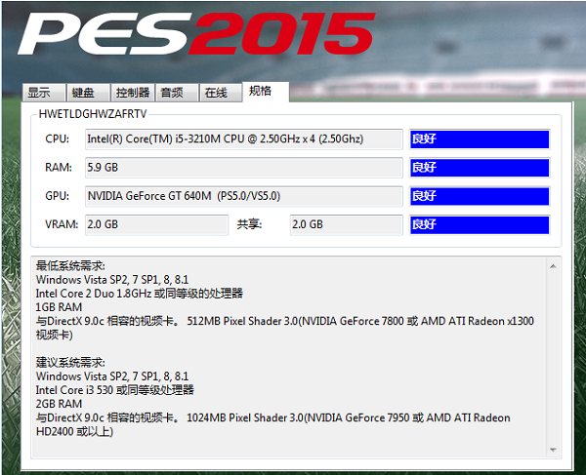Screen dimensions: 586x475
Task: Click the RAM 5.9 GB field
Action: tap(243, 168)
